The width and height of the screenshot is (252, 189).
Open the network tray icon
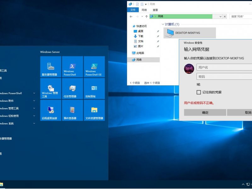point(248,185)
